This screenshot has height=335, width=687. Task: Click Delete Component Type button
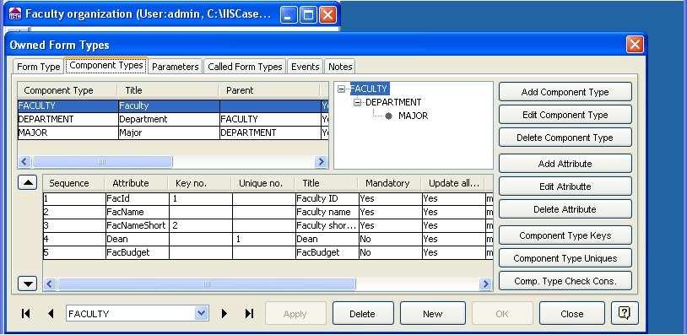(x=565, y=138)
